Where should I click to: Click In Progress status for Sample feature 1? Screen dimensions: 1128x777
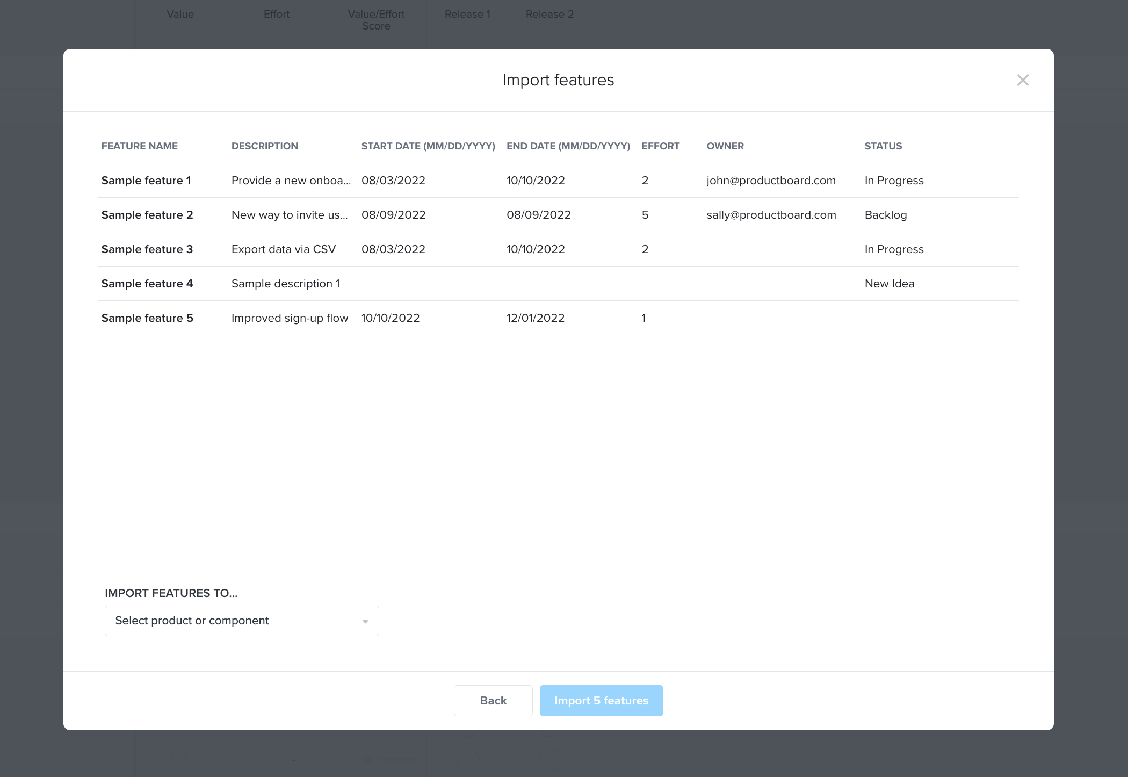click(894, 181)
